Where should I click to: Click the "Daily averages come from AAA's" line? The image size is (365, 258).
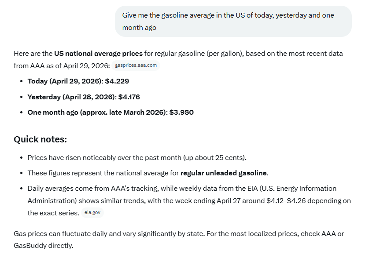click(182, 189)
